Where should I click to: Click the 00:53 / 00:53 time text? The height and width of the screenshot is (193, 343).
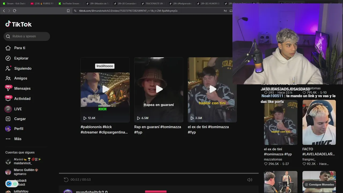81,180
